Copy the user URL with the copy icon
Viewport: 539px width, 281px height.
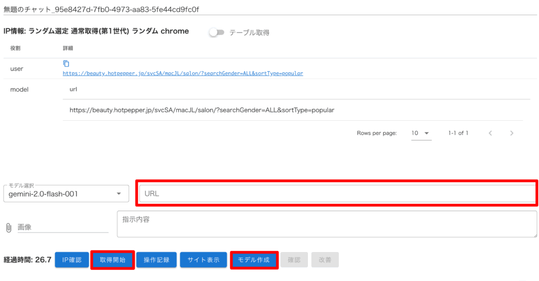click(66, 64)
